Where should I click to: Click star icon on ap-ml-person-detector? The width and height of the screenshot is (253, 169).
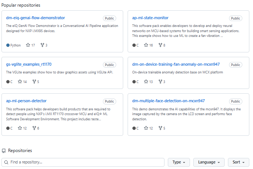pyautogui.click(x=20, y=128)
